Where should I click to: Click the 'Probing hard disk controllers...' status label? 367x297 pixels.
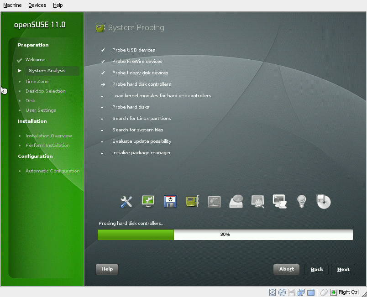(131, 224)
